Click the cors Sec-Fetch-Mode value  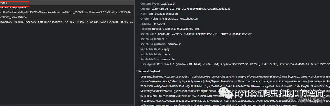click(x=167, y=54)
